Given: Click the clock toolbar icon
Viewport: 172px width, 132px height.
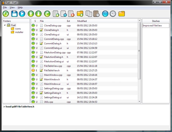Looking at the screenshot, I should point(113,14).
